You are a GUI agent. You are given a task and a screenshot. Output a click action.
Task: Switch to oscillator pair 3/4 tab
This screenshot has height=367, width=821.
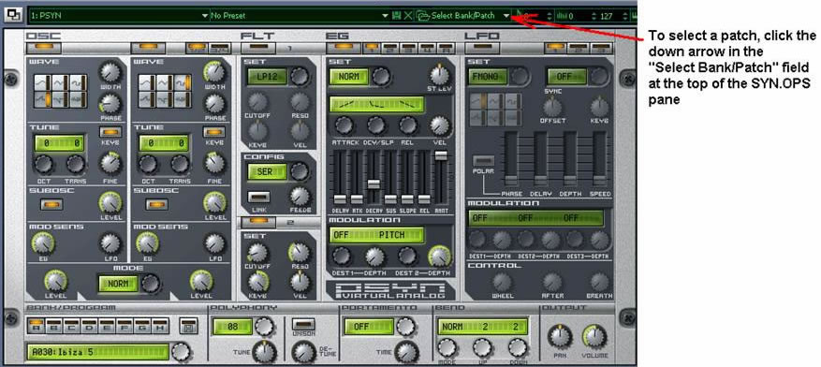click(220, 48)
